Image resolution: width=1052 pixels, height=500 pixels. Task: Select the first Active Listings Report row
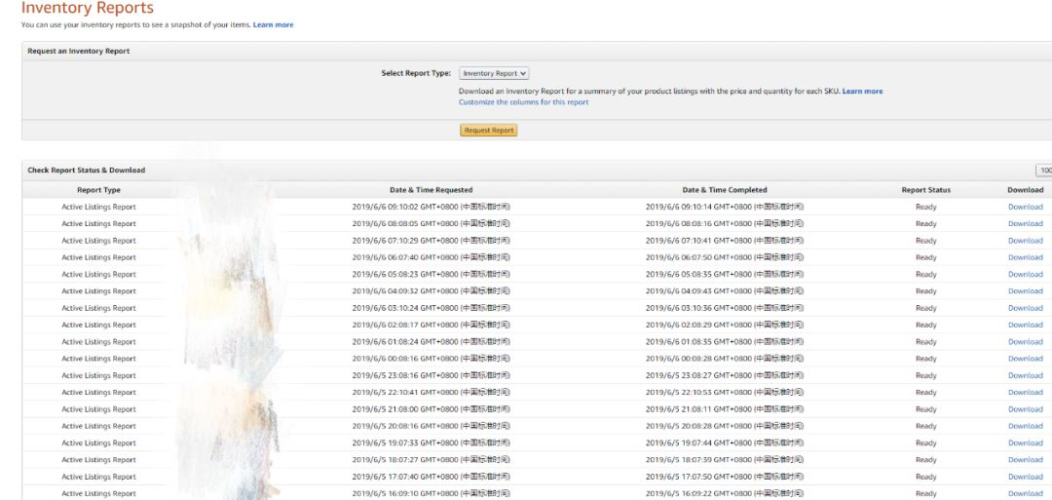pyautogui.click(x=98, y=207)
